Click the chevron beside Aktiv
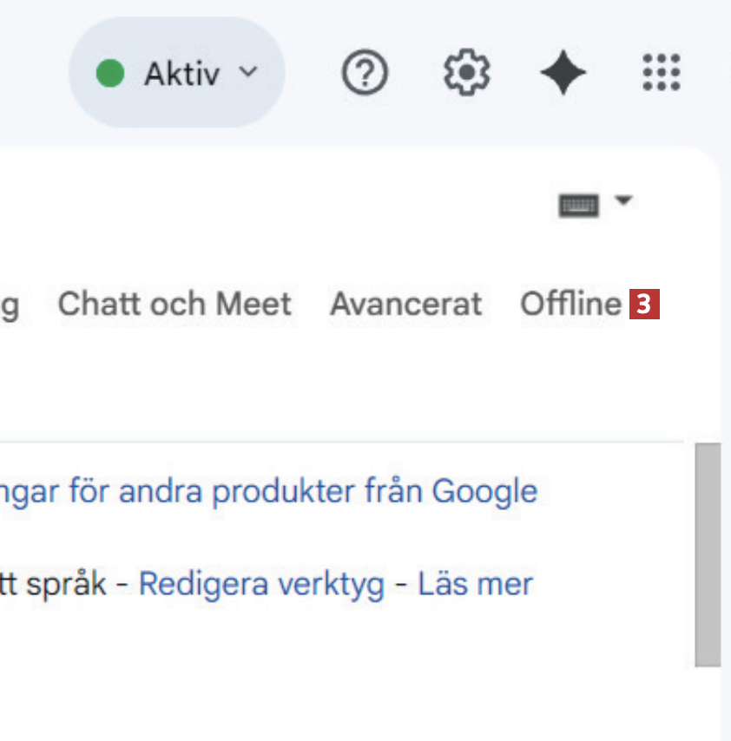 248,73
